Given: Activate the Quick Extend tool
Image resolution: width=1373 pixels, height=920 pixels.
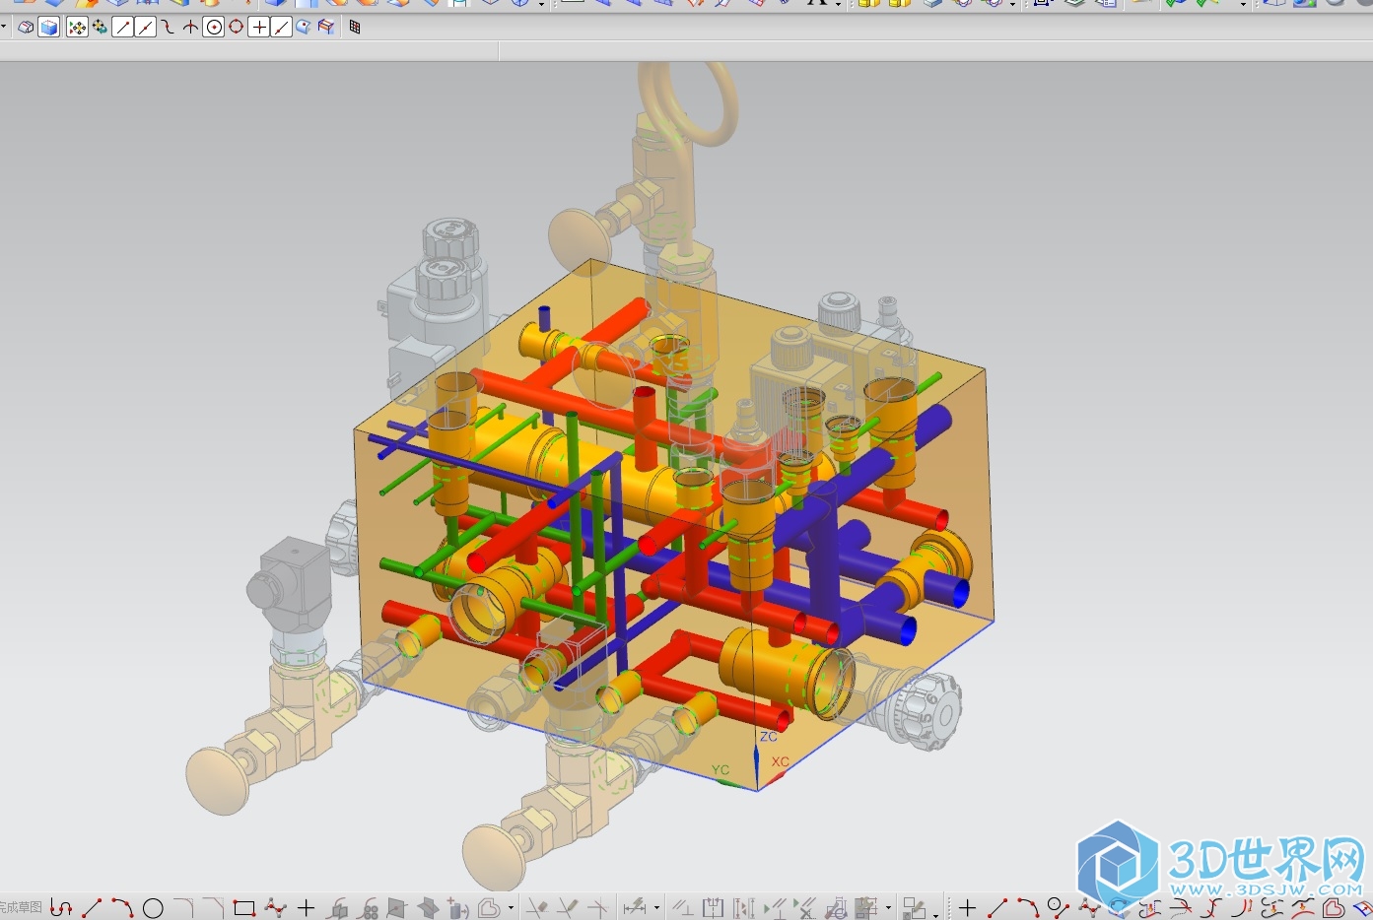Looking at the screenshot, I should (x=567, y=907).
